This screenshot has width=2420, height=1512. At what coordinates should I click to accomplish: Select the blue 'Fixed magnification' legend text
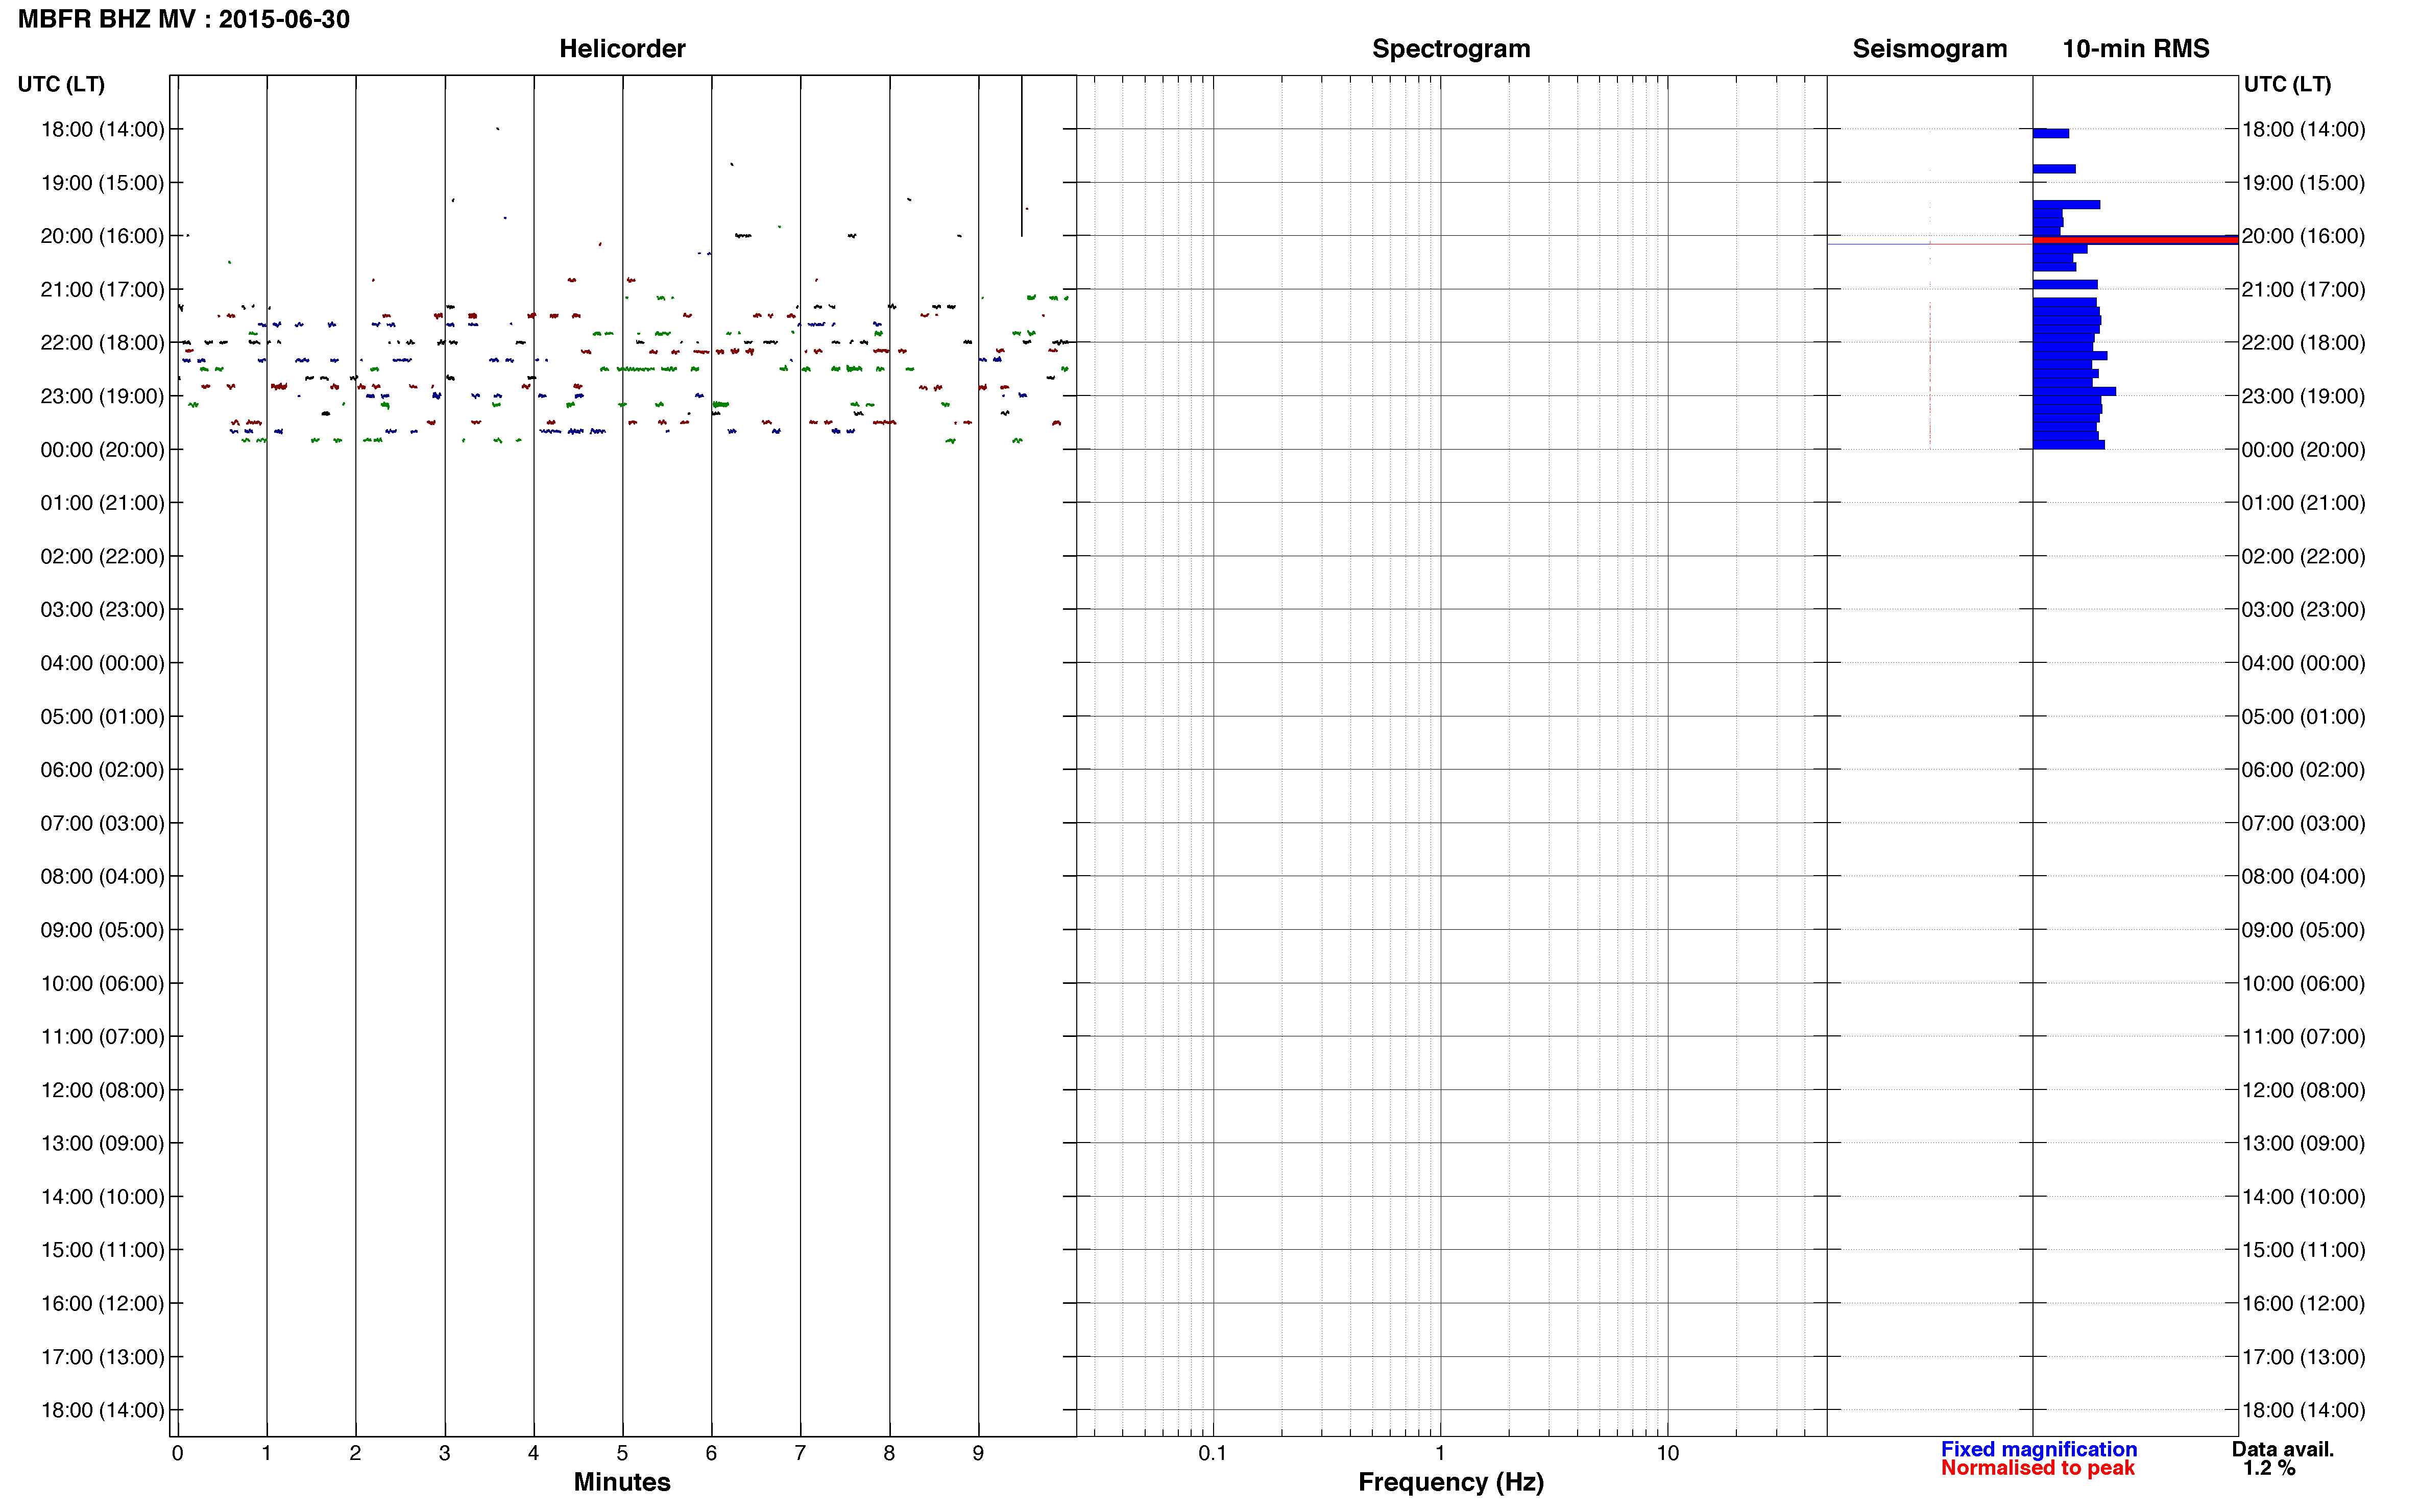(x=2039, y=1449)
